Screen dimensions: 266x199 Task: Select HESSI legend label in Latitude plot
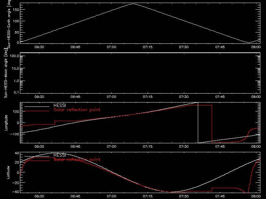point(60,155)
